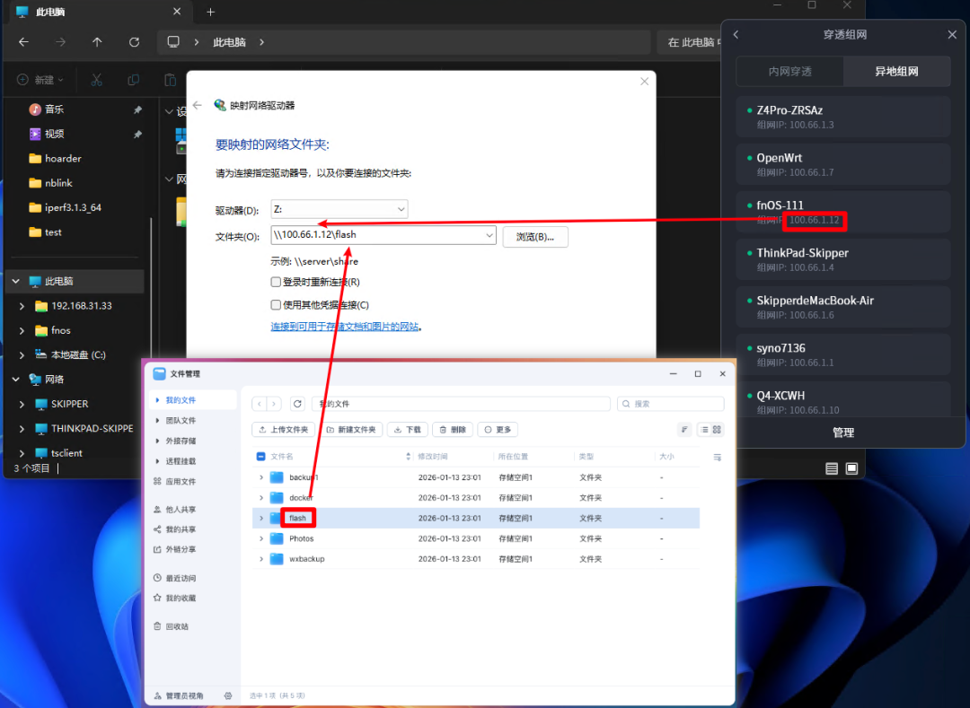Screen dimensions: 970x708
Task: Select the fnOS-111 device entry
Action: point(843,212)
